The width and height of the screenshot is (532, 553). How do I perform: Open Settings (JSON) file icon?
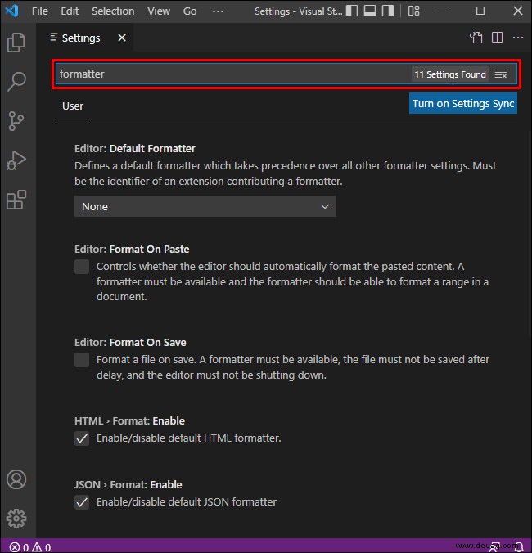pos(476,38)
